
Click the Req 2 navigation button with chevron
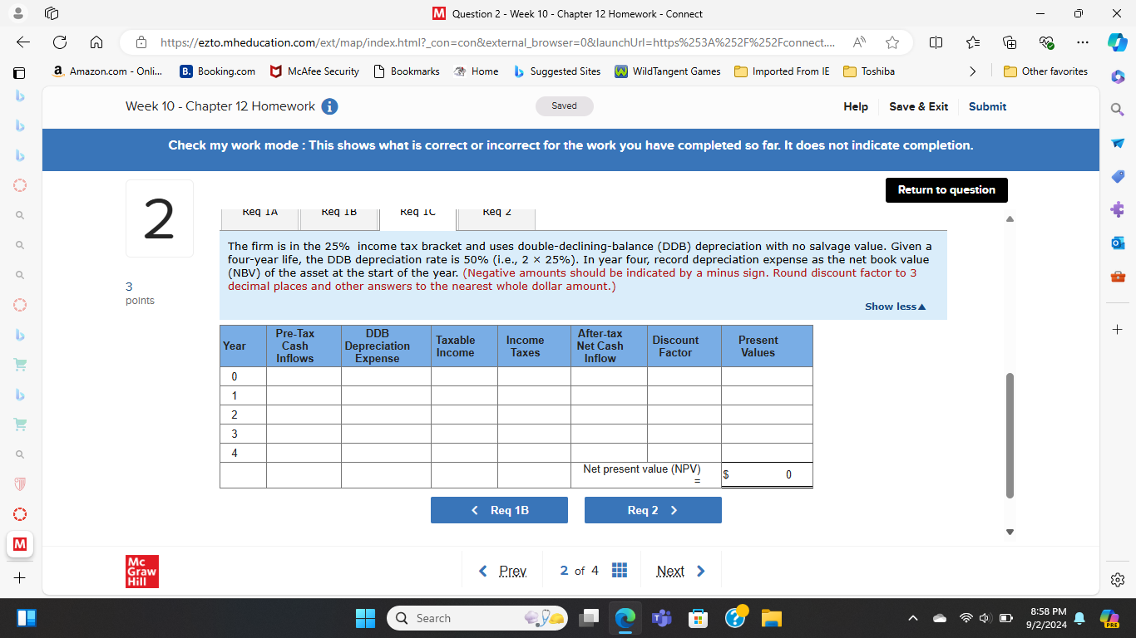pyautogui.click(x=653, y=509)
